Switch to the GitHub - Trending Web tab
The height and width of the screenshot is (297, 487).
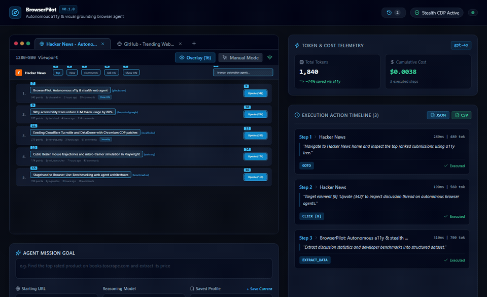pos(149,44)
